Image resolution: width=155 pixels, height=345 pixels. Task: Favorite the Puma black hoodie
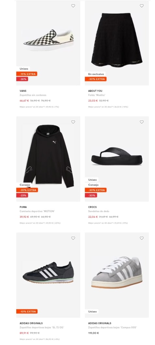[x=73, y=122]
